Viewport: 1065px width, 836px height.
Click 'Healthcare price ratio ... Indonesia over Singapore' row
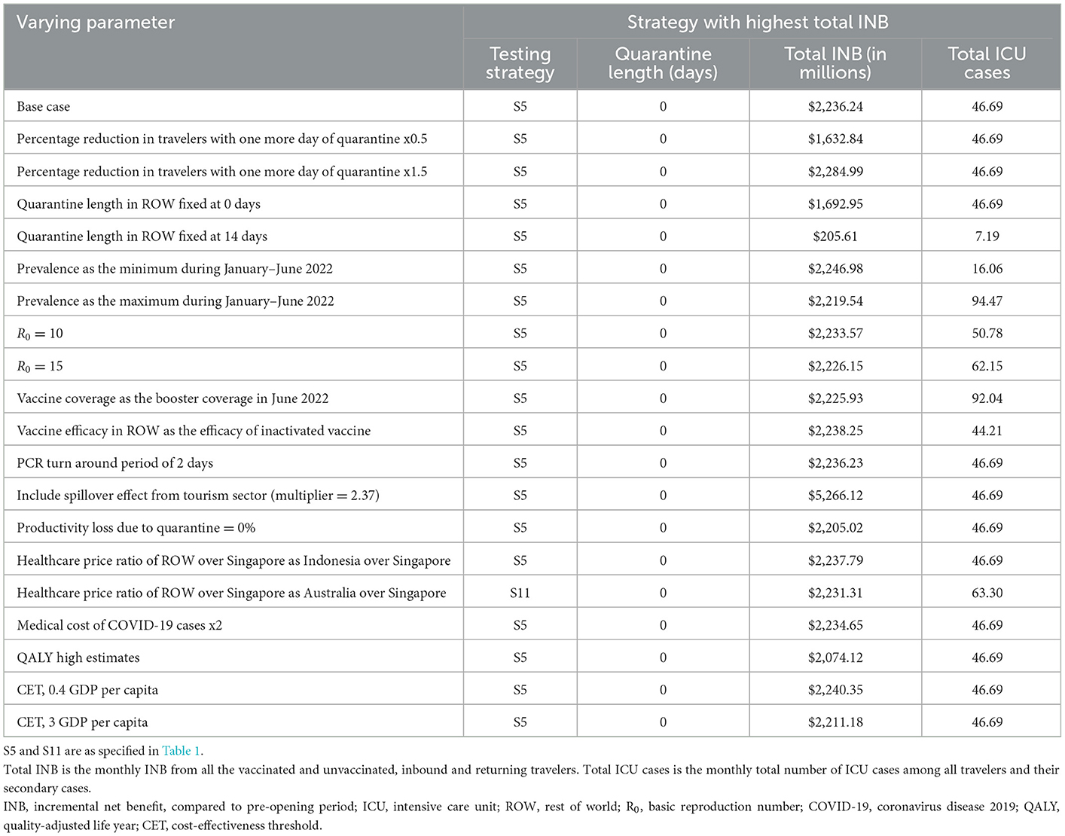233,560
